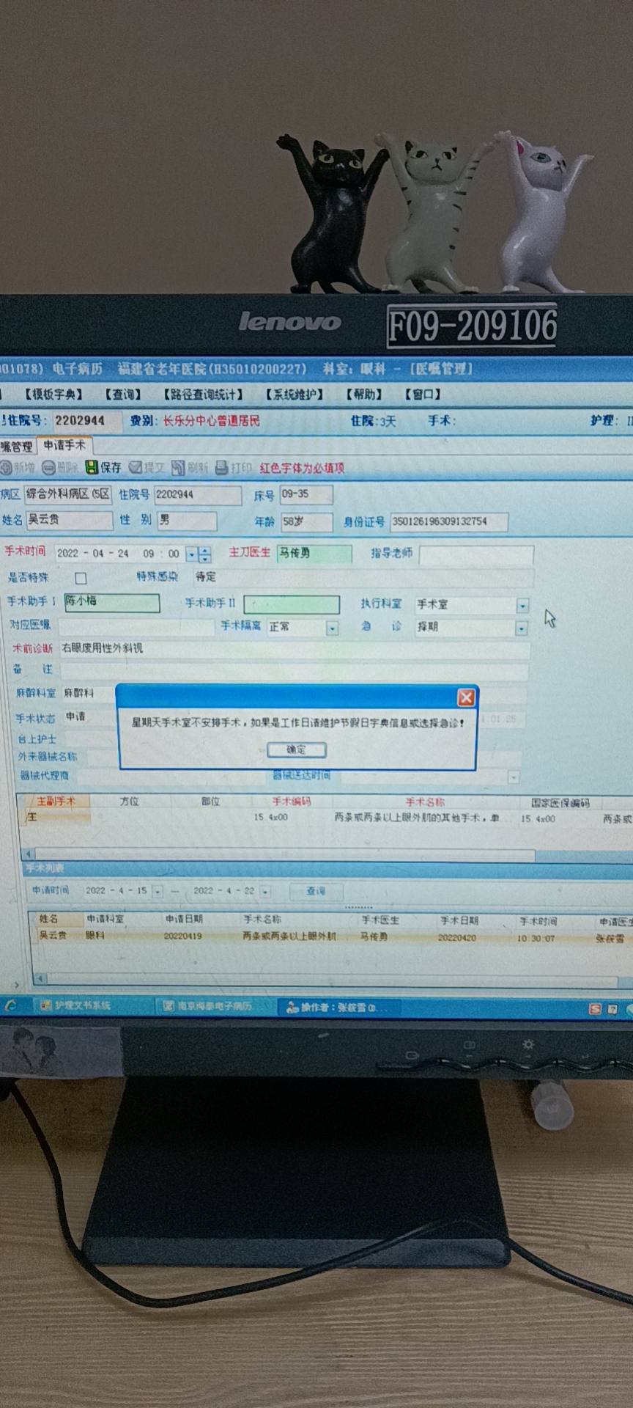
Task: Click the 手术编码 column header
Action: coord(292,802)
